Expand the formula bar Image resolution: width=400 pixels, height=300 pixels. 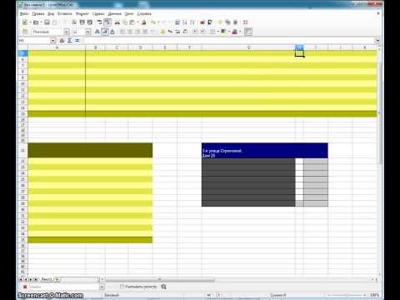point(377,41)
